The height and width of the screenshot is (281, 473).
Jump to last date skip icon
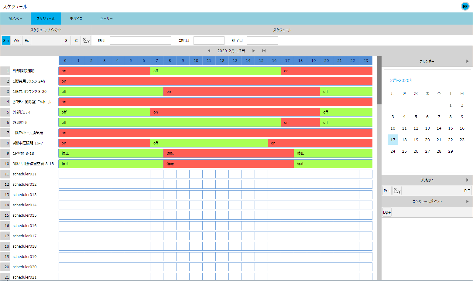[264, 51]
